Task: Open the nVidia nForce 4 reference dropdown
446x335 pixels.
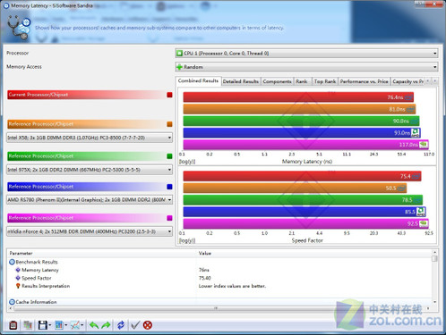Action: [90, 231]
